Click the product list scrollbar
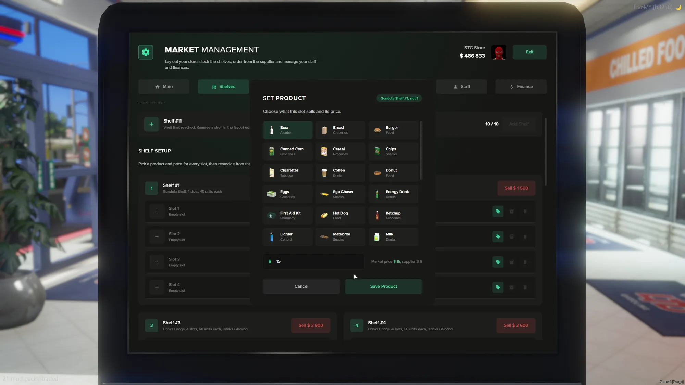Image resolution: width=685 pixels, height=385 pixels. pos(421,151)
